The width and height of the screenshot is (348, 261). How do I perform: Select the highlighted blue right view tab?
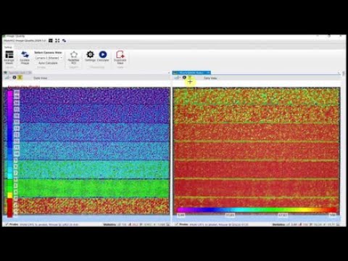coord(191,72)
